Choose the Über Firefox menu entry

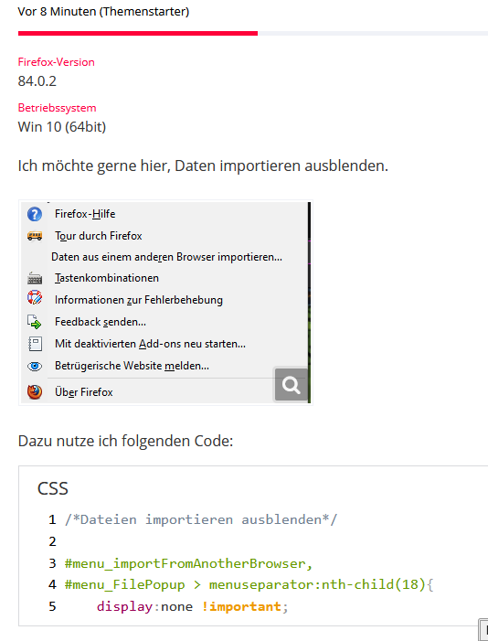coord(84,392)
